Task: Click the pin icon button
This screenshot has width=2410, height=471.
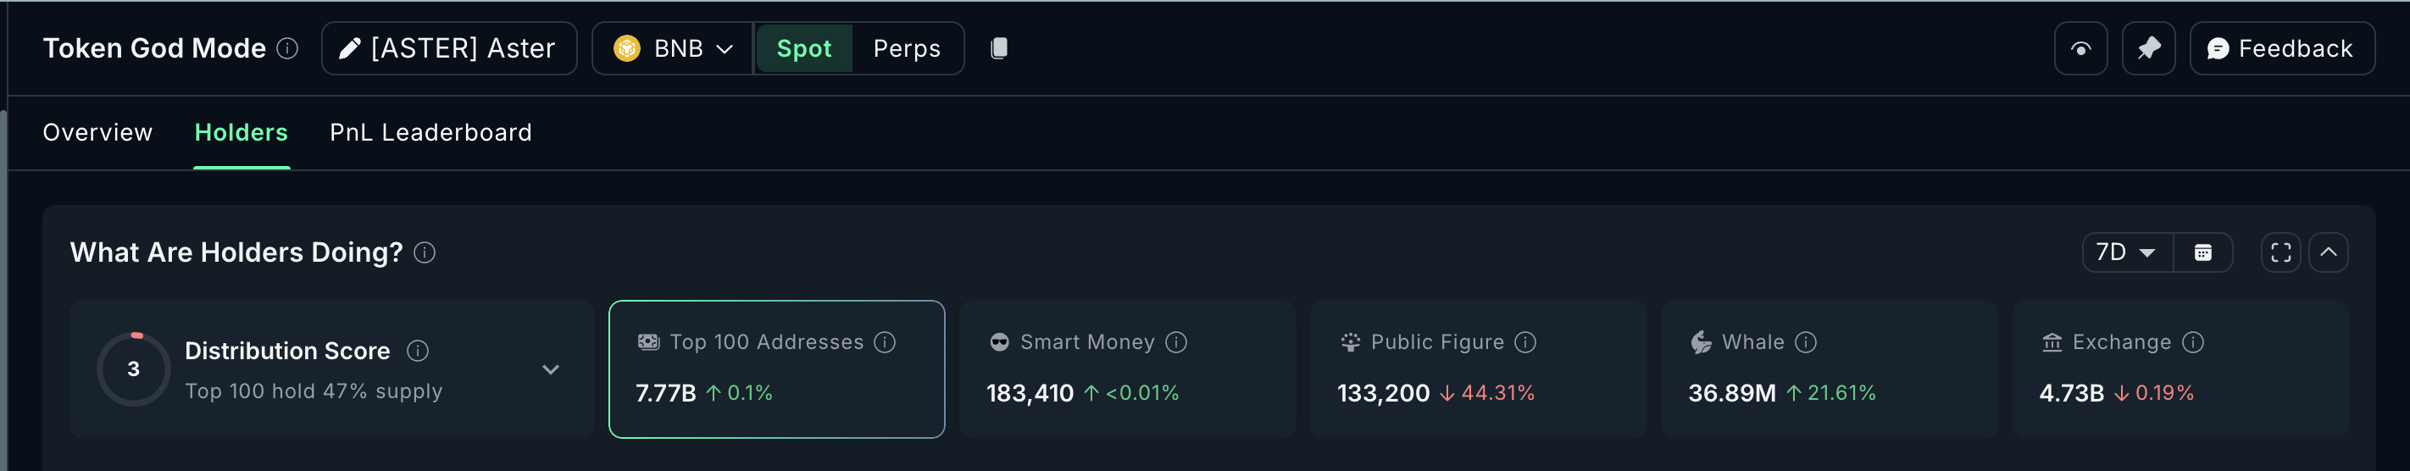Action: [2148, 48]
